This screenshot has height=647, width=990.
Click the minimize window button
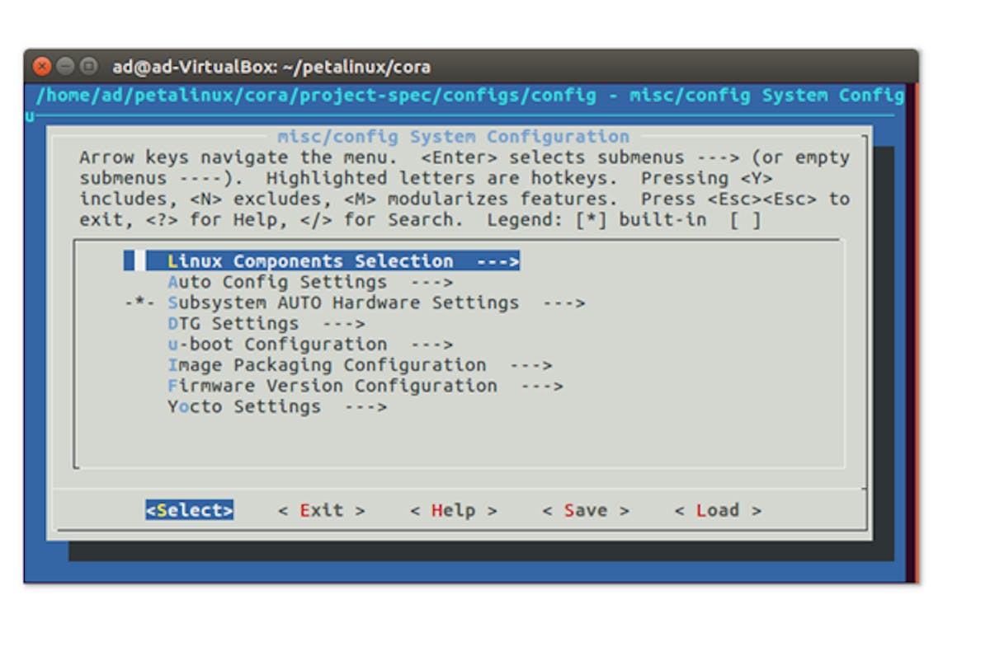[65, 67]
